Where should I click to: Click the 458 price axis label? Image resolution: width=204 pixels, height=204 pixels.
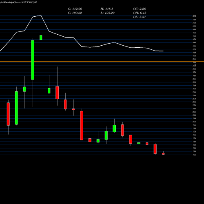click(x=195, y=39)
